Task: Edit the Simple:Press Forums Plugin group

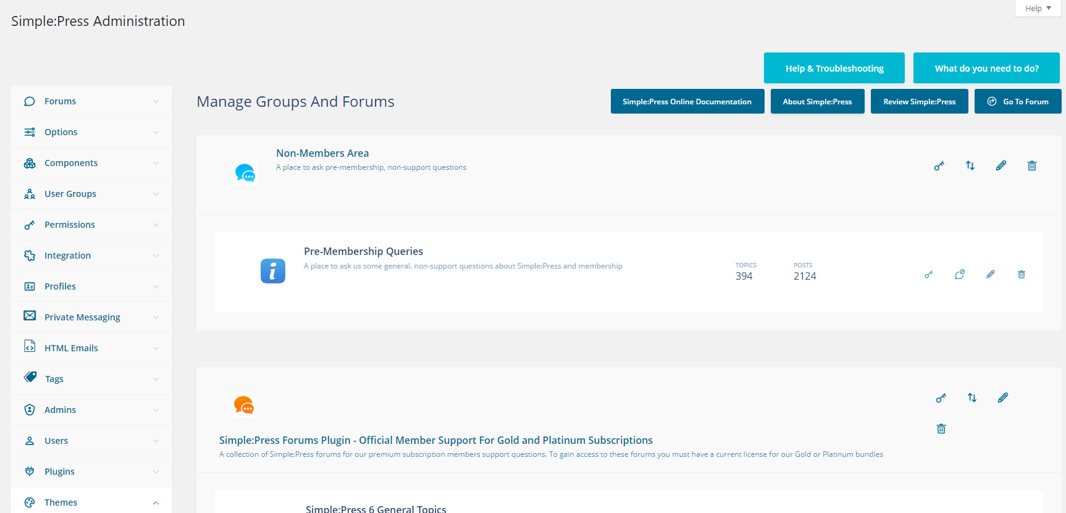Action: coord(1002,398)
